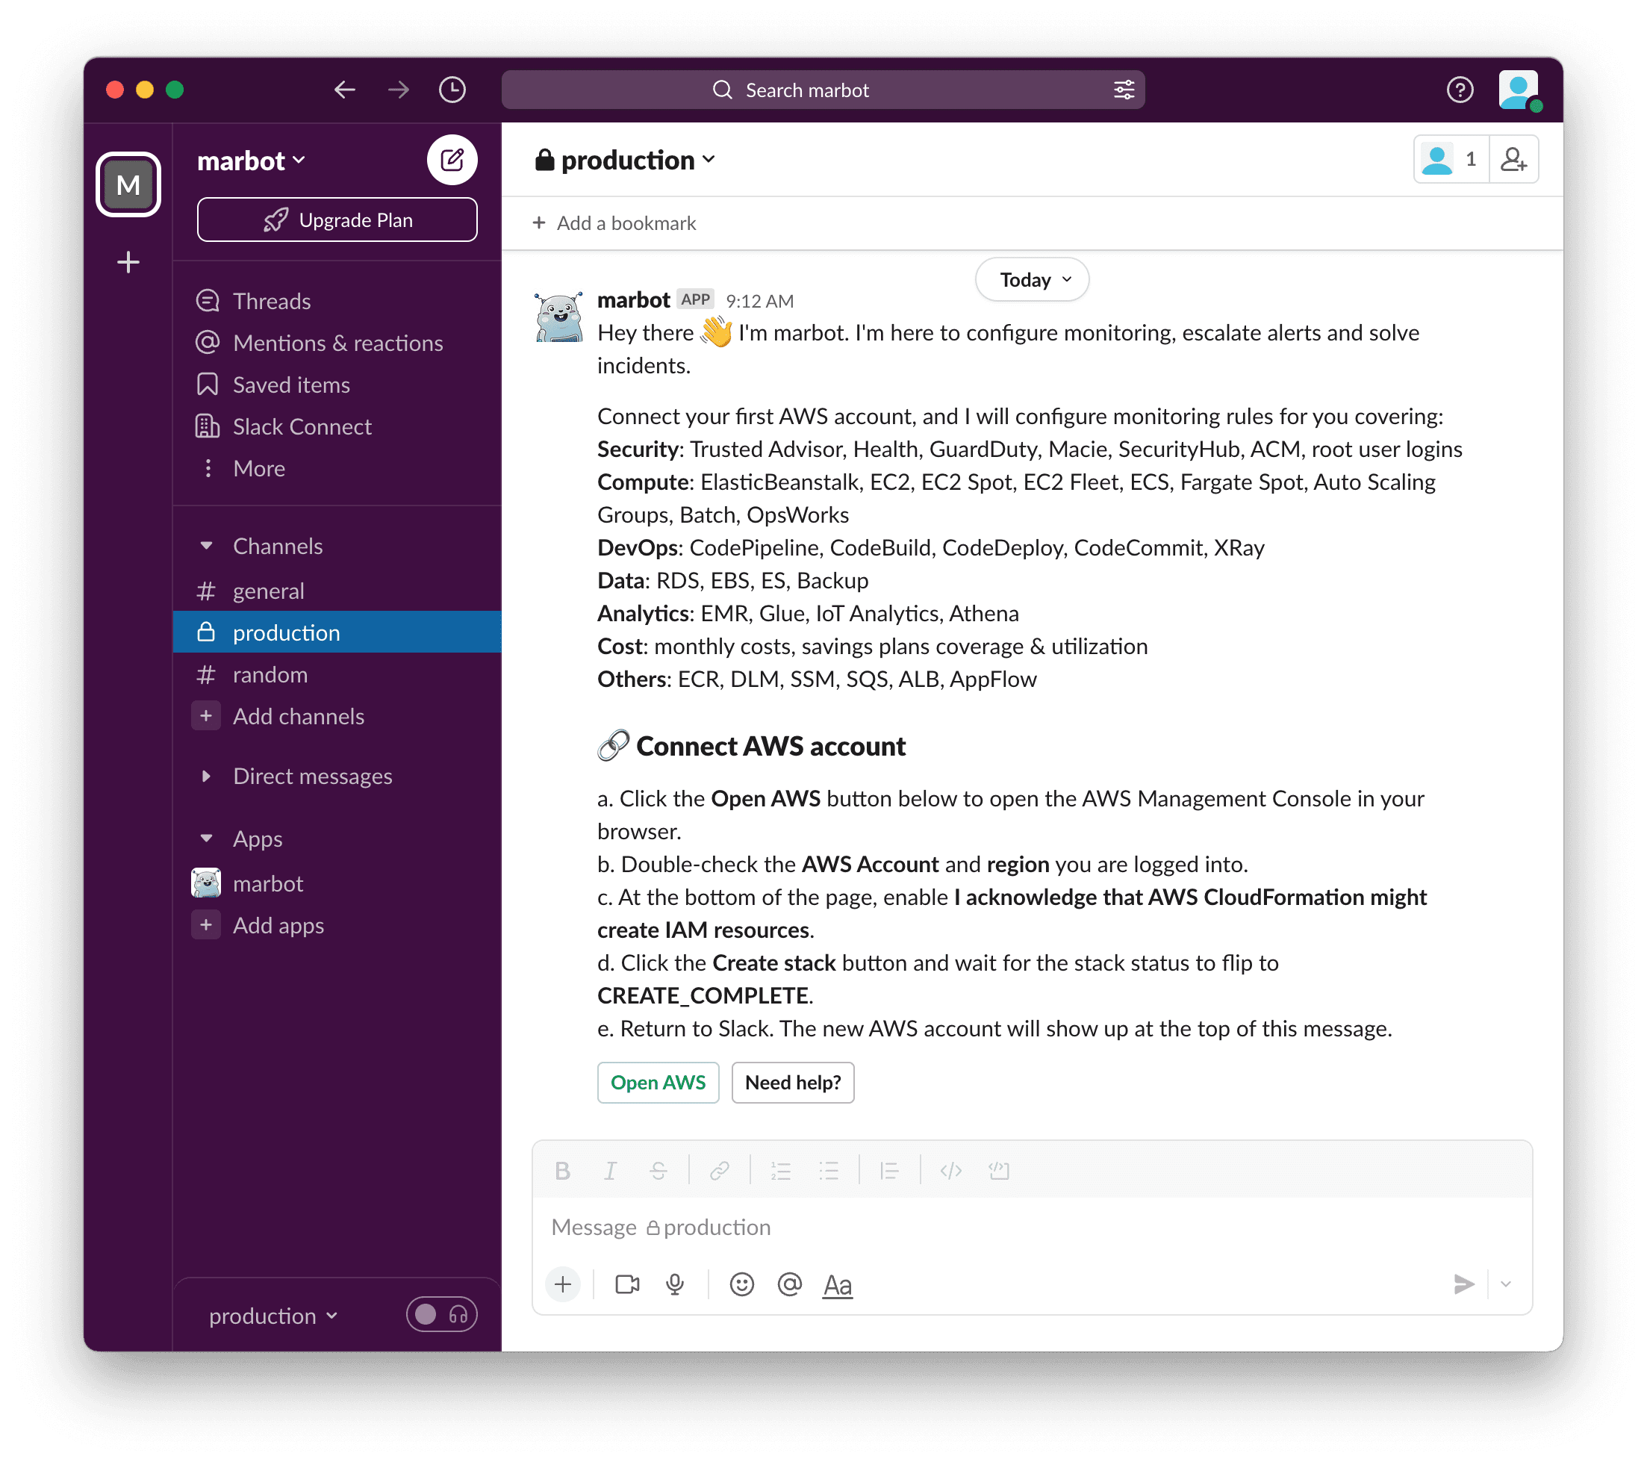The width and height of the screenshot is (1647, 1462).
Task: Open production channel details dropdown
Action: [x=626, y=161]
